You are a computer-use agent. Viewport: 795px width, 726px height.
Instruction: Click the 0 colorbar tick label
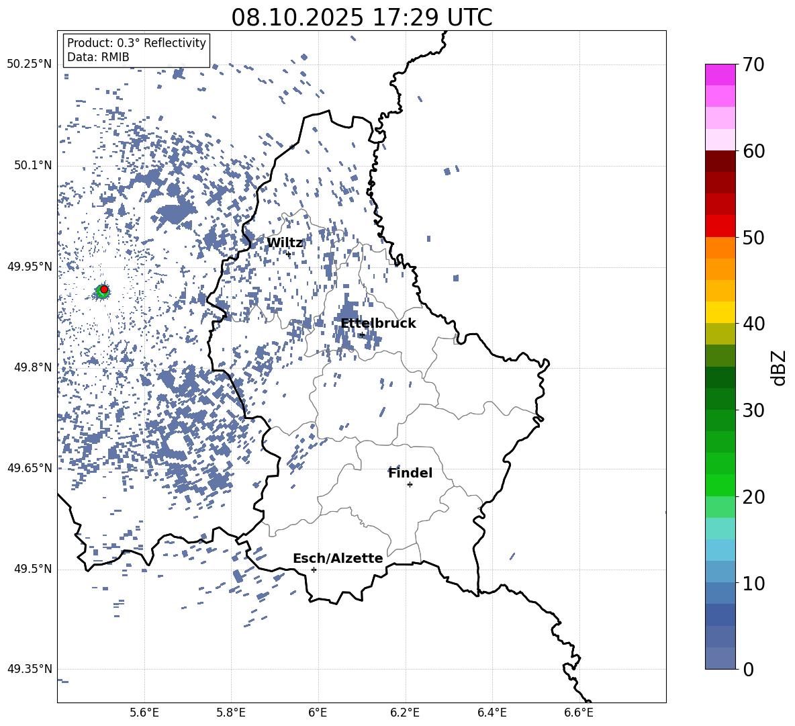click(x=748, y=670)
